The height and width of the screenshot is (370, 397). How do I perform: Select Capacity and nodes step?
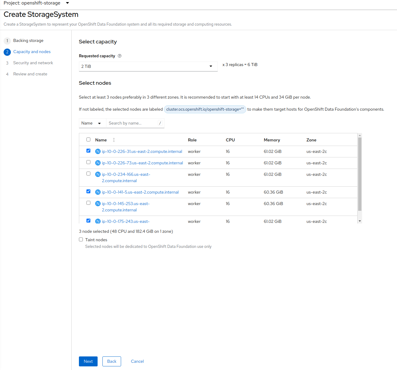coord(32,52)
